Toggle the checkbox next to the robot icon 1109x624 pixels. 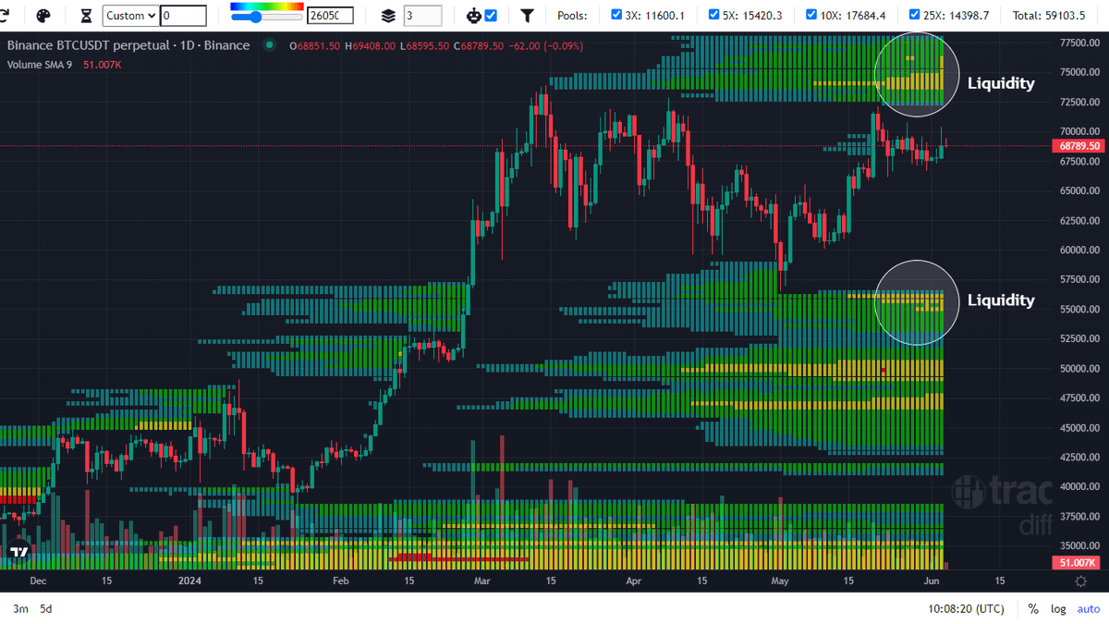pyautogui.click(x=491, y=16)
